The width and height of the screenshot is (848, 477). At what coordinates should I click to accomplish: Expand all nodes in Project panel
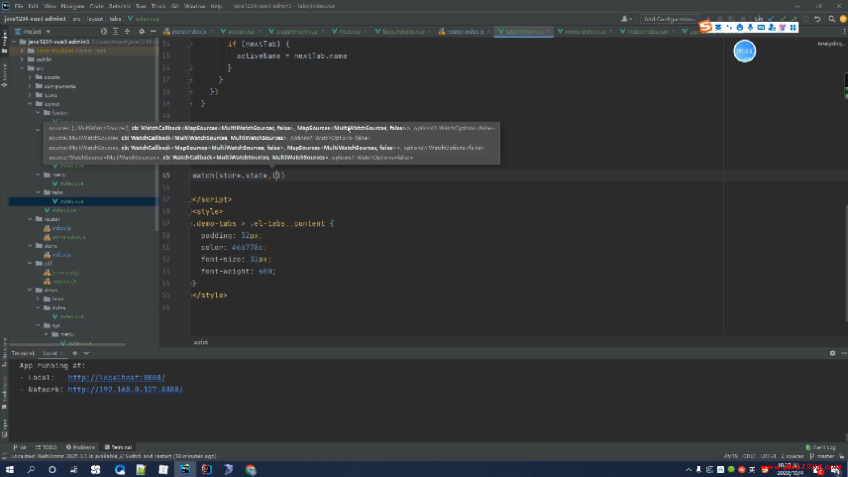(116, 31)
